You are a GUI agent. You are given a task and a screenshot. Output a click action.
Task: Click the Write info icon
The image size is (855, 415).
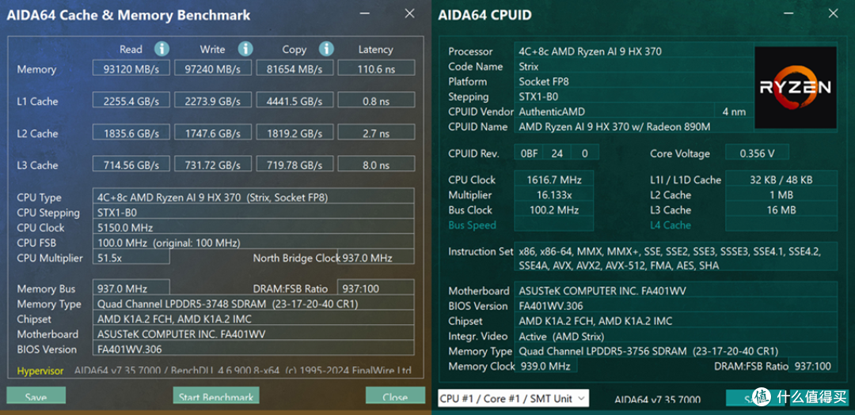point(246,49)
